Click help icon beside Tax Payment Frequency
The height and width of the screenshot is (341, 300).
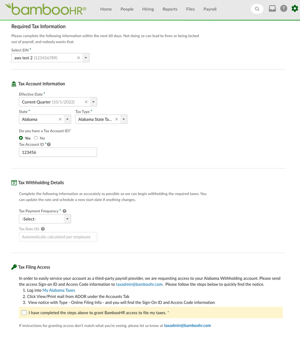[64, 211]
